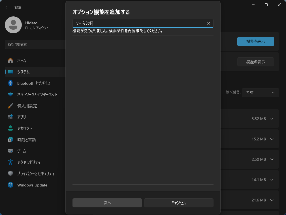Image resolution: width=286 pixels, height=215 pixels.
Task: Expand the 21.6 MB feature entry
Action: (272, 200)
